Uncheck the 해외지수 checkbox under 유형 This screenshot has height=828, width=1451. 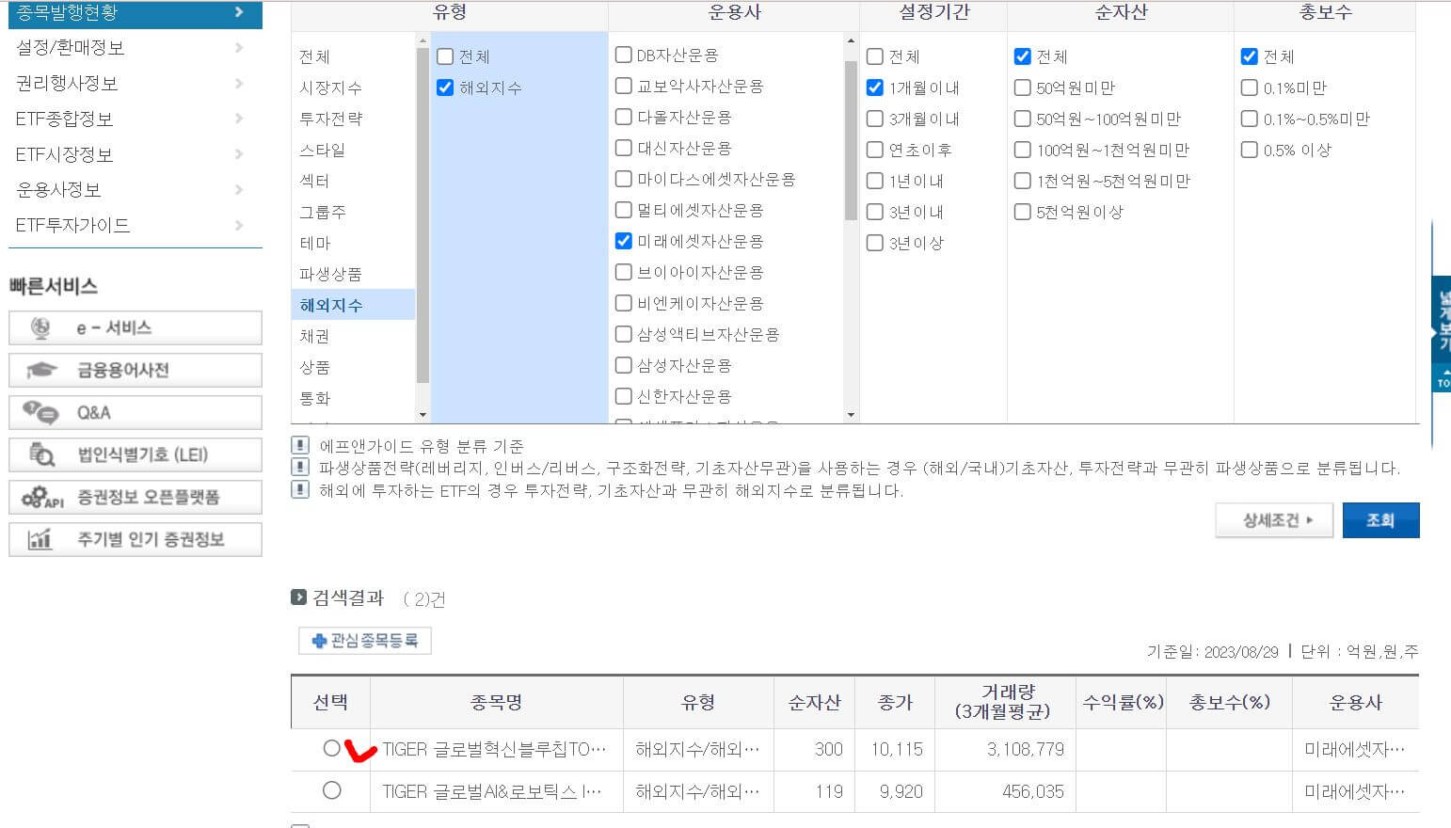coord(443,87)
